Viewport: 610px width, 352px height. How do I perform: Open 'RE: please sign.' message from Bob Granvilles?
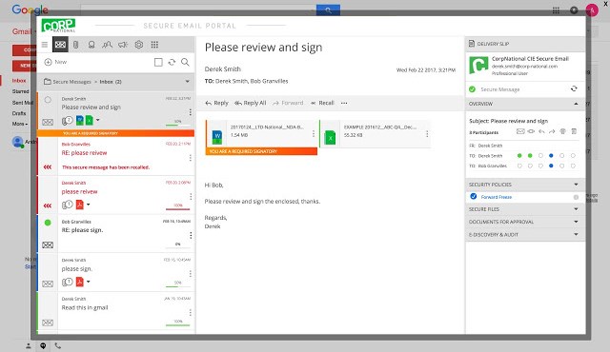(x=116, y=234)
